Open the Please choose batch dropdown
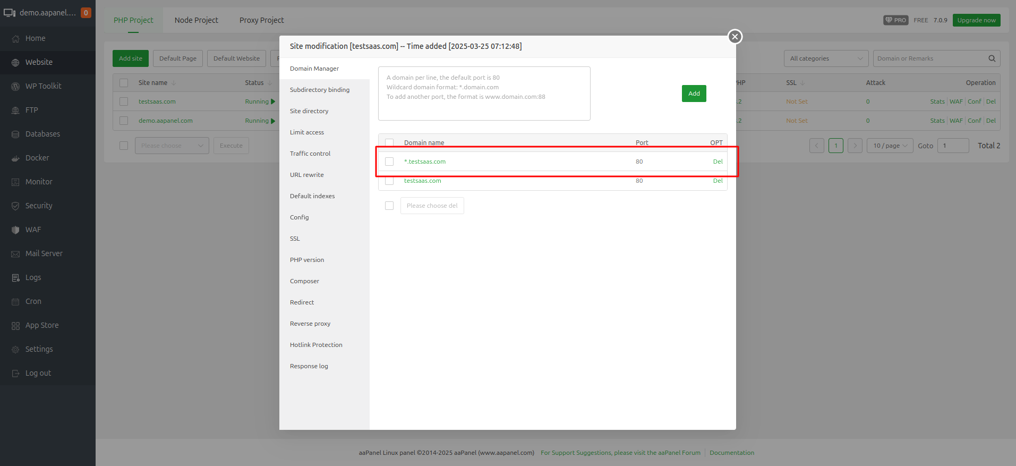Screen dimensions: 1016x466 point(172,146)
